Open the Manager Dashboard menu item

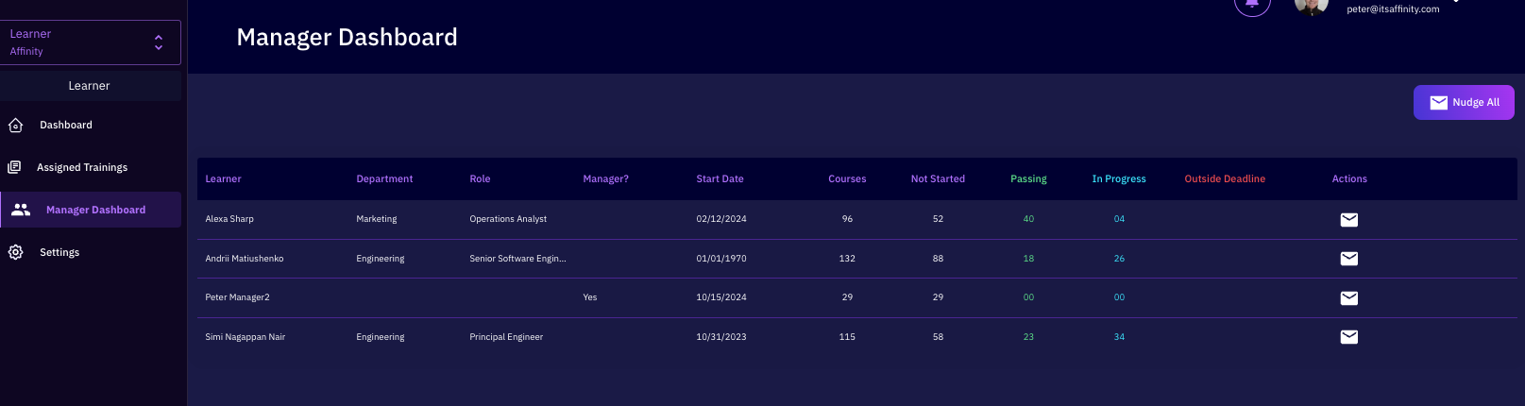[94, 210]
